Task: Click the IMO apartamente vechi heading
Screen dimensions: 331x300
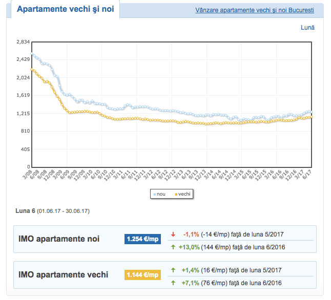Action: click(63, 275)
